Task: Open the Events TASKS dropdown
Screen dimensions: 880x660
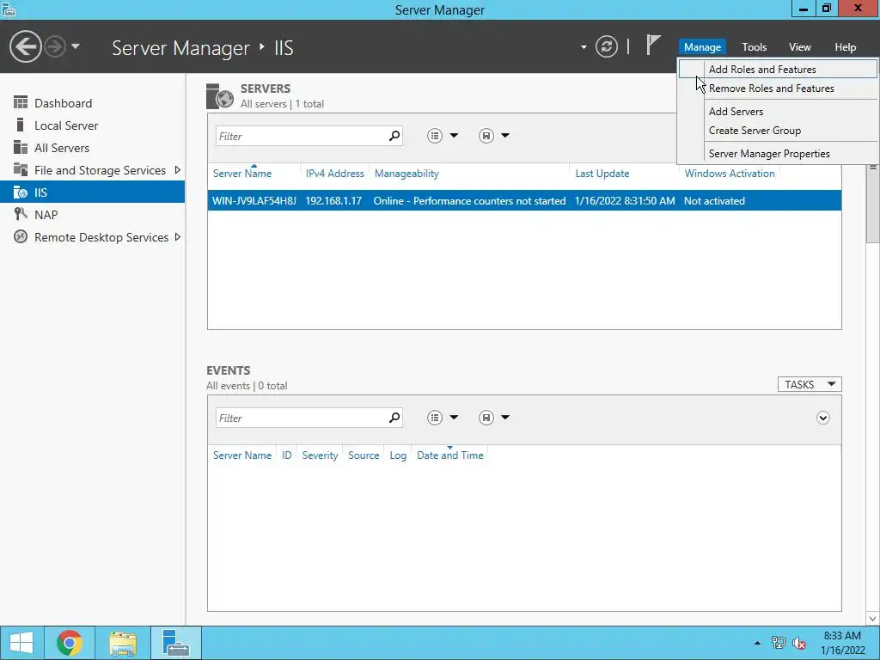Action: [810, 384]
